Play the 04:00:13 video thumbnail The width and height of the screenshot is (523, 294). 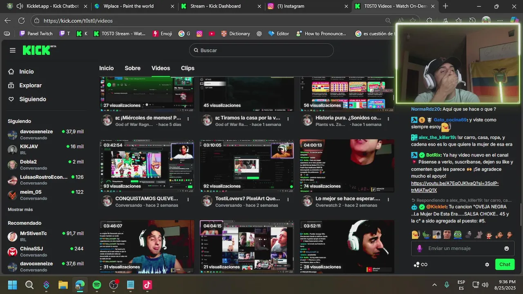click(347, 166)
